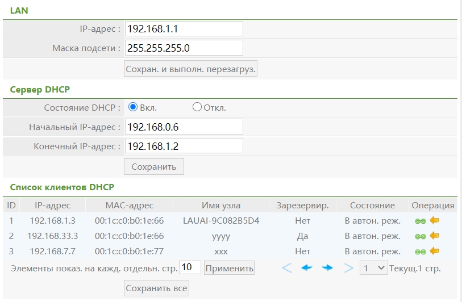Go to the first page with left chevron

pyautogui.click(x=287, y=268)
